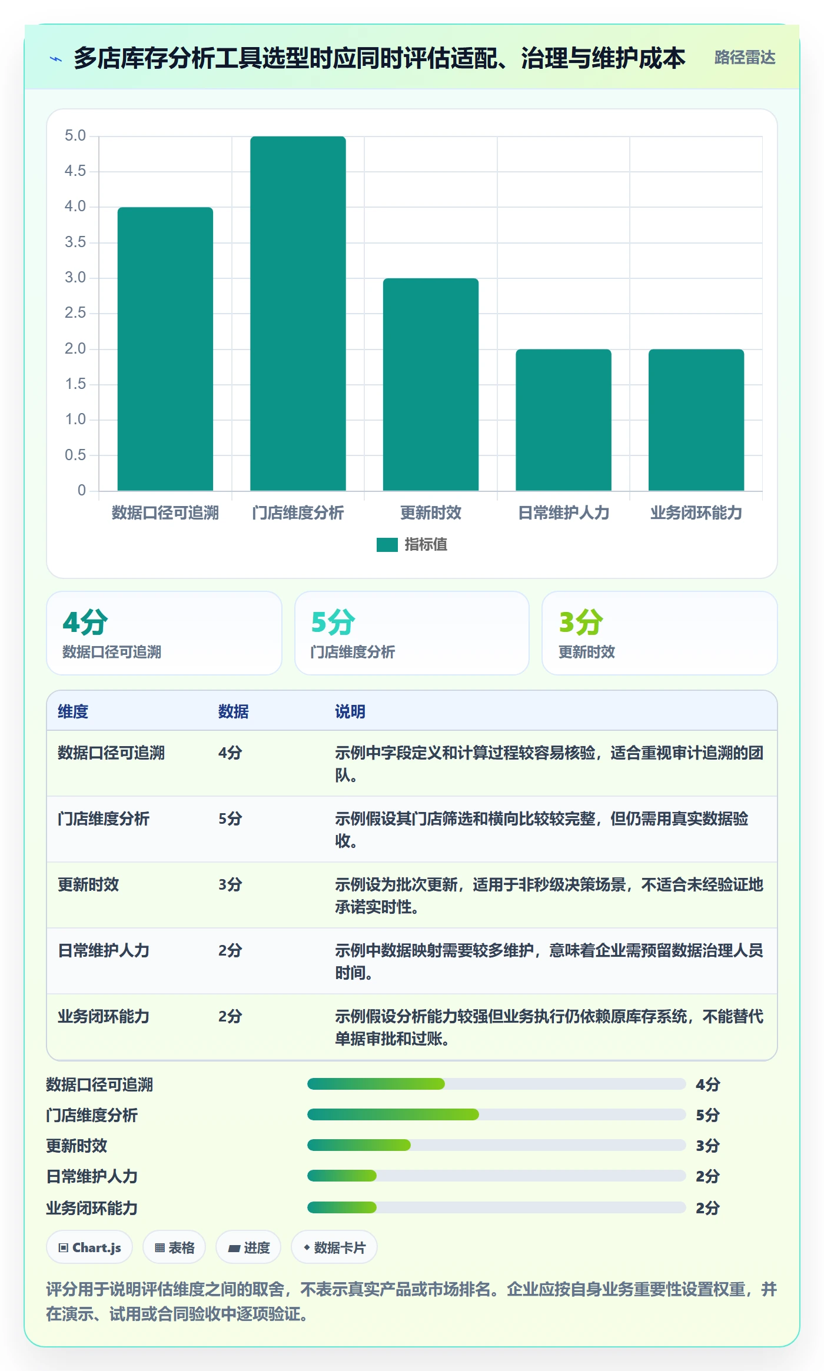Click the 数据口径可追溯 x-axis label

click(x=165, y=513)
